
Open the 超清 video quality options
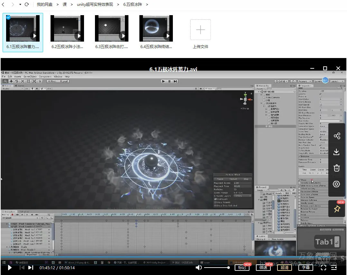[x=285, y=267]
